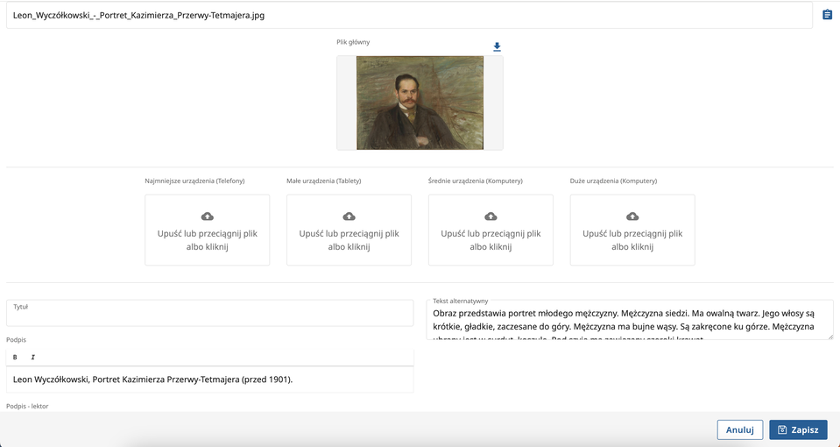The width and height of the screenshot is (840, 447).
Task: Toggle italic formatting in Podpis editor
Action: pyautogui.click(x=32, y=358)
